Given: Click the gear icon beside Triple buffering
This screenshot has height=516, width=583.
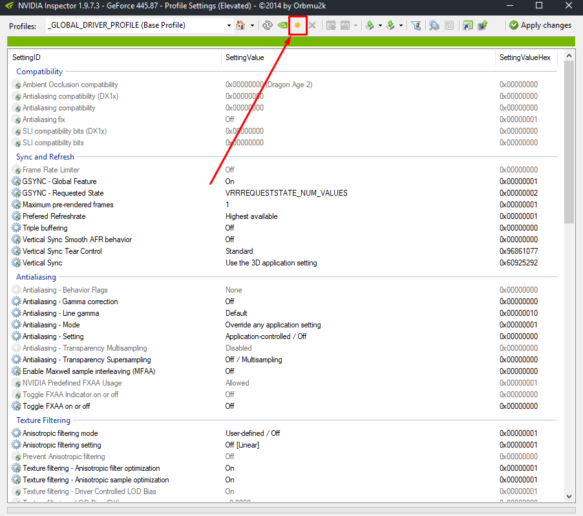Looking at the screenshot, I should tap(16, 228).
